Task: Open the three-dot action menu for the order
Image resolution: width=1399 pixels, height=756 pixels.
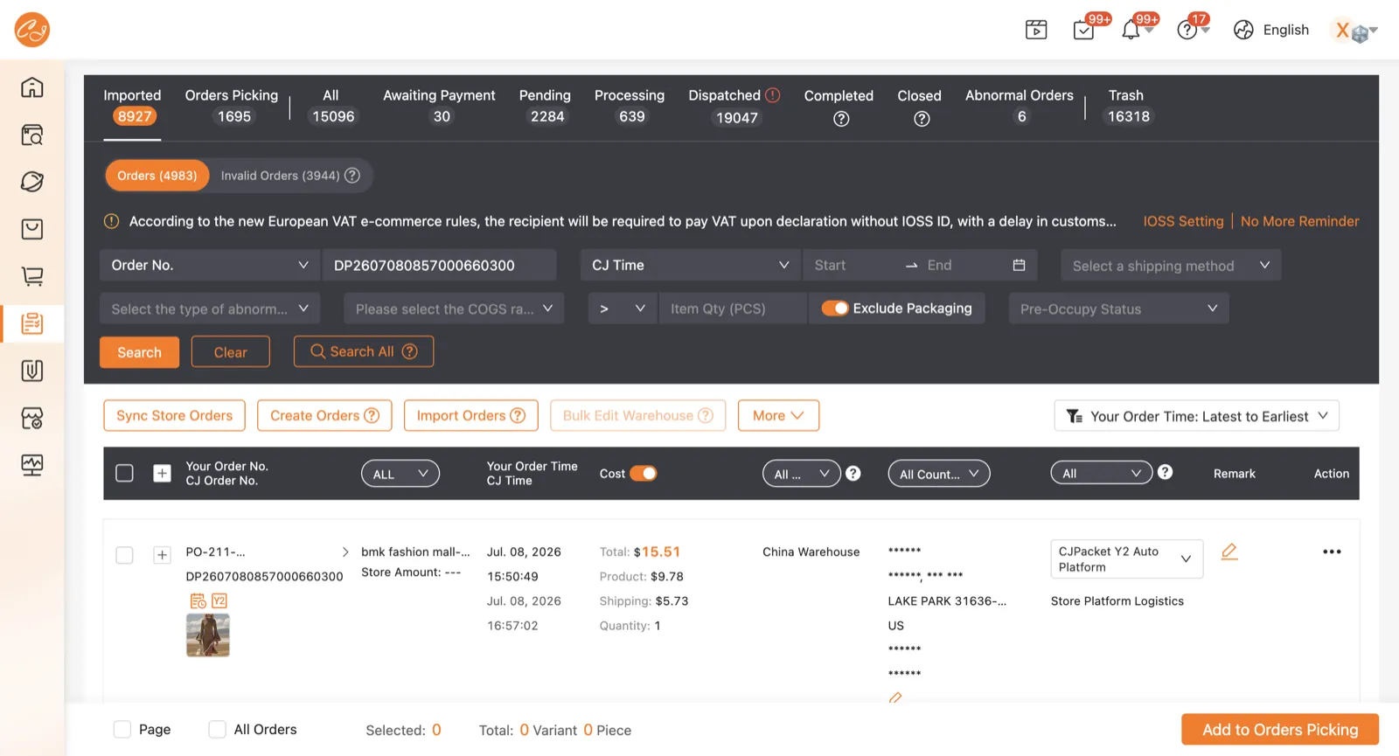Action: click(x=1332, y=551)
